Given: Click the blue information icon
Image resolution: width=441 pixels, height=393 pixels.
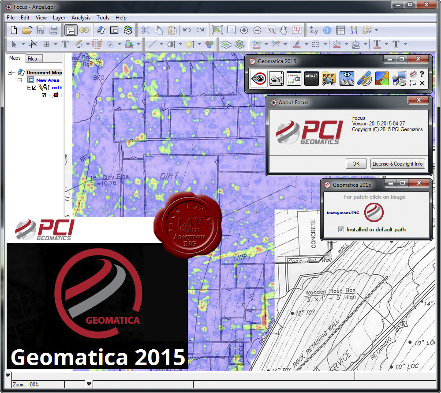Looking at the screenshot, I should point(327,30).
